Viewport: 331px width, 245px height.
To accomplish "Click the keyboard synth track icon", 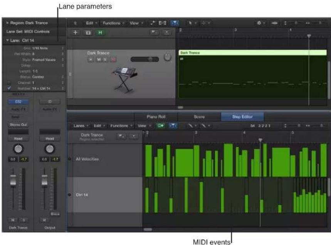I will (x=124, y=80).
